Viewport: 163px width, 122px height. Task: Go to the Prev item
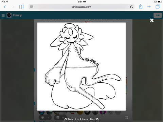pos(69,119)
